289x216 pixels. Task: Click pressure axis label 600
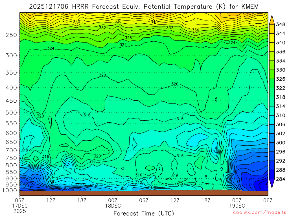[11, 133]
